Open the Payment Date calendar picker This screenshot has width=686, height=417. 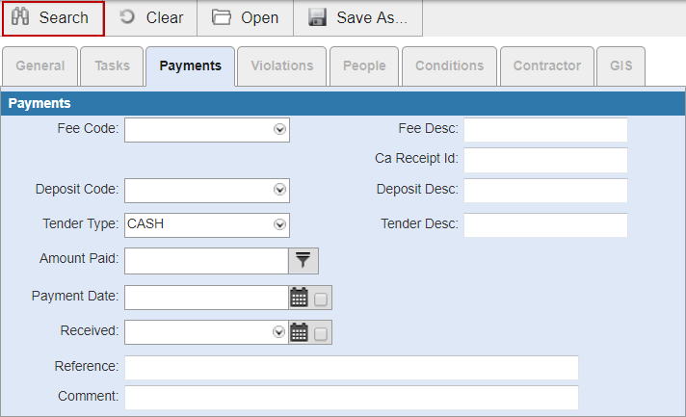click(300, 298)
